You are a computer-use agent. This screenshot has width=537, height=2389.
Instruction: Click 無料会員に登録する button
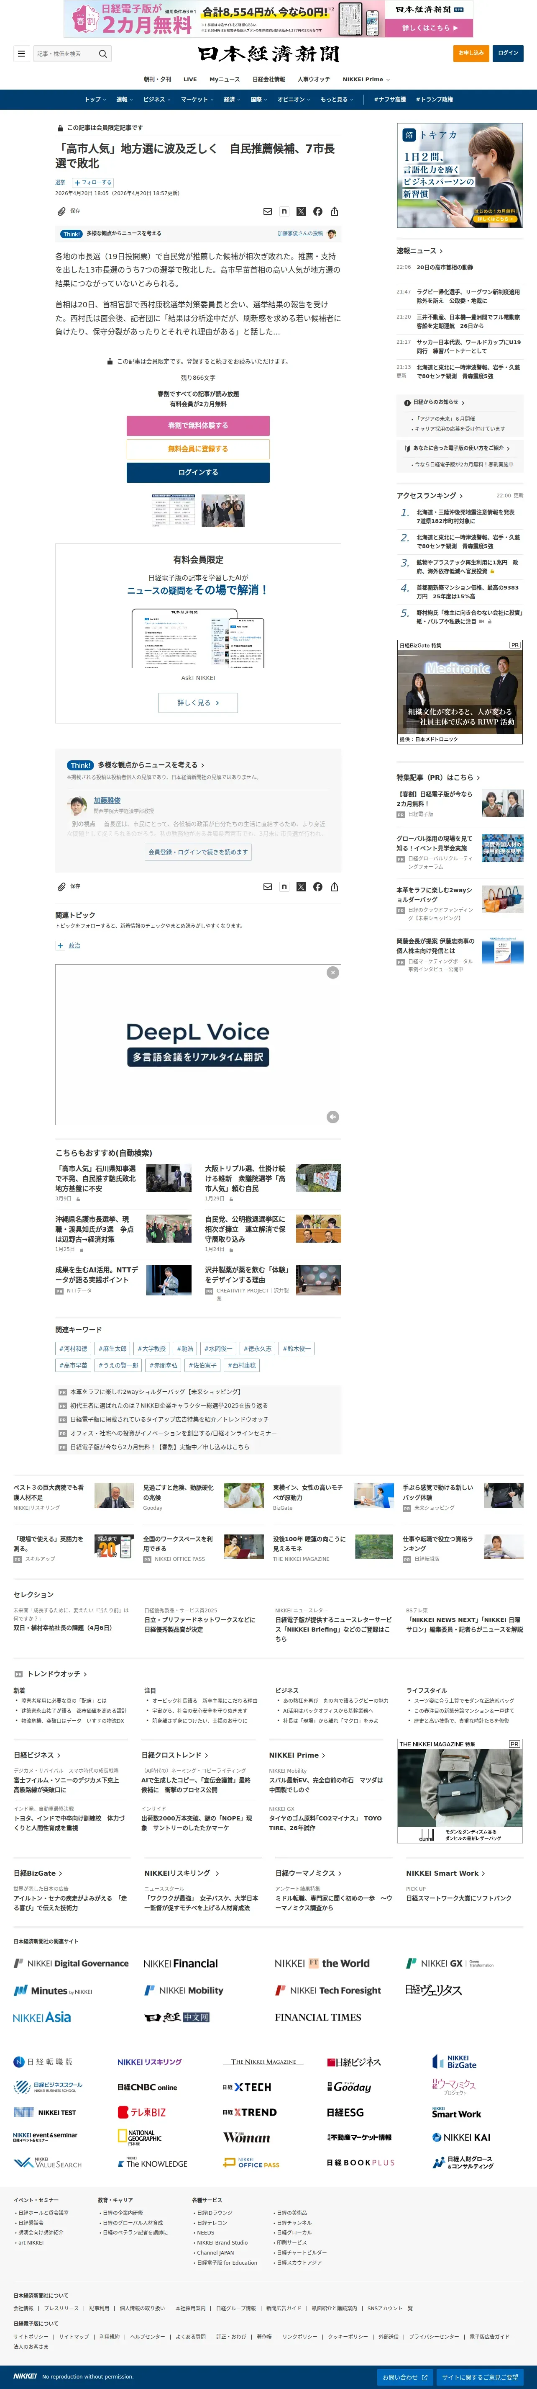tap(198, 449)
